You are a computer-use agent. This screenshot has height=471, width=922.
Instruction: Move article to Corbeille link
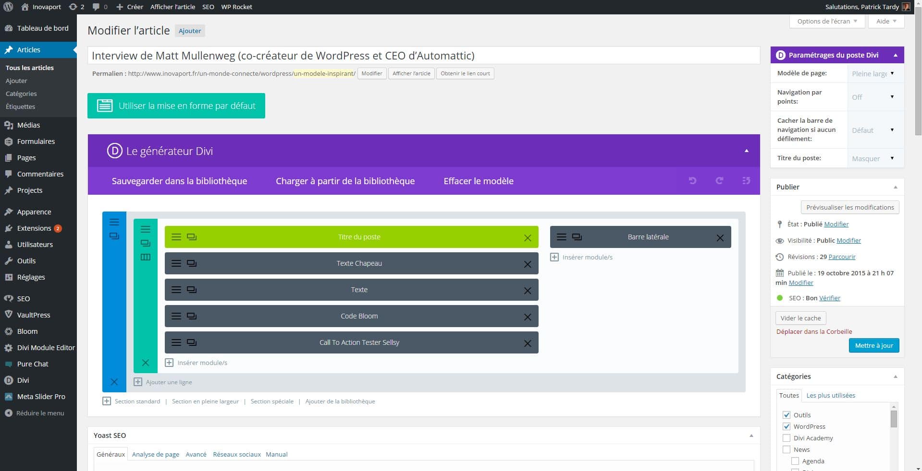coord(814,331)
